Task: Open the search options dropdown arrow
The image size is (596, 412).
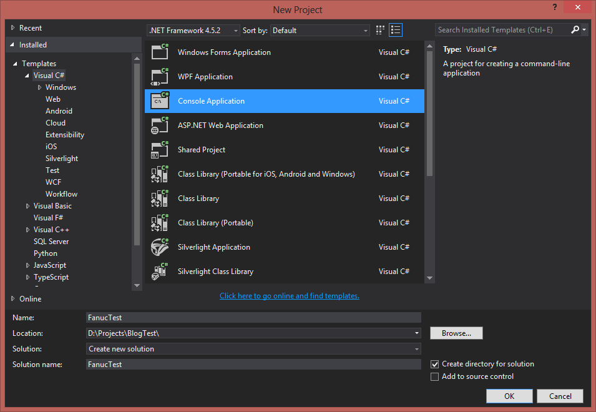Action: pyautogui.click(x=584, y=29)
